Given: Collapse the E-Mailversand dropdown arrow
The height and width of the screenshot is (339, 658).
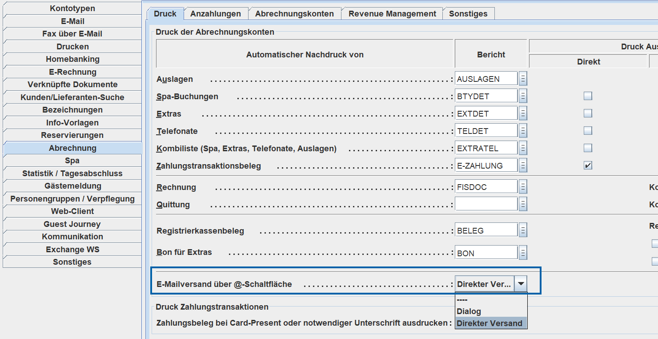Looking at the screenshot, I should [521, 284].
